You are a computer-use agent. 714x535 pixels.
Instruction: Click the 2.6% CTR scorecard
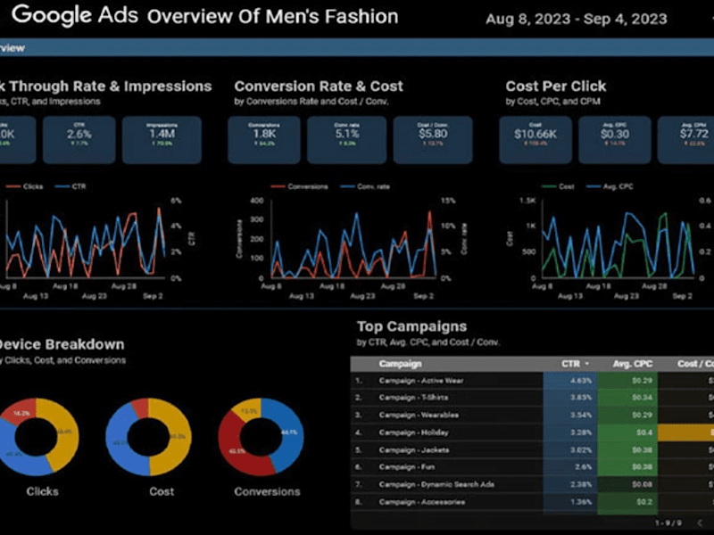(x=79, y=140)
